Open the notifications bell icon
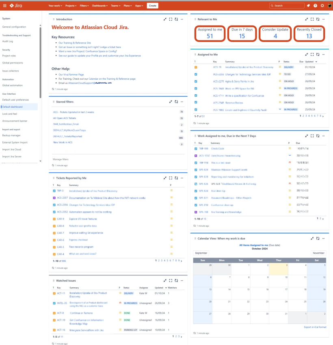 coord(308,6)
